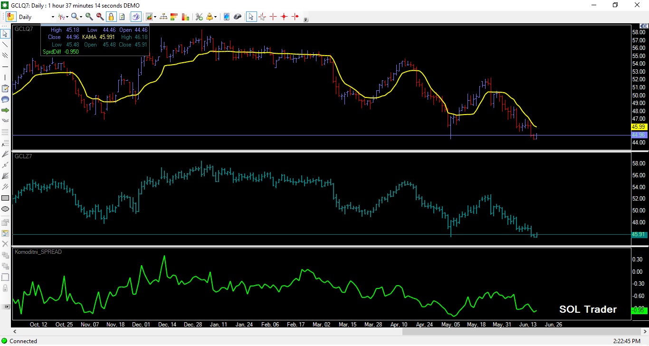
Task: Click the SprdDiff -0.950 readout
Action: (x=60, y=52)
